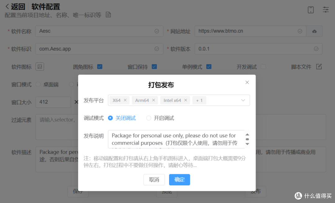The height and width of the screenshot is (203, 335).
Task: Click the document icon after the subtitle text
Action: (108, 14)
